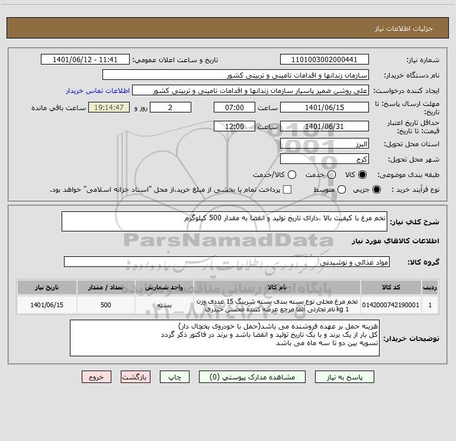Click the remaining time 19:14:47 field
Screen dimensions: 456x441
coord(109,107)
